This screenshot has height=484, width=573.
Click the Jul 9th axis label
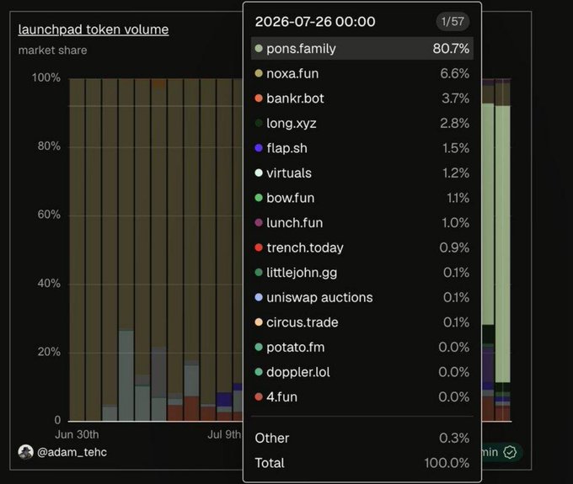(224, 434)
